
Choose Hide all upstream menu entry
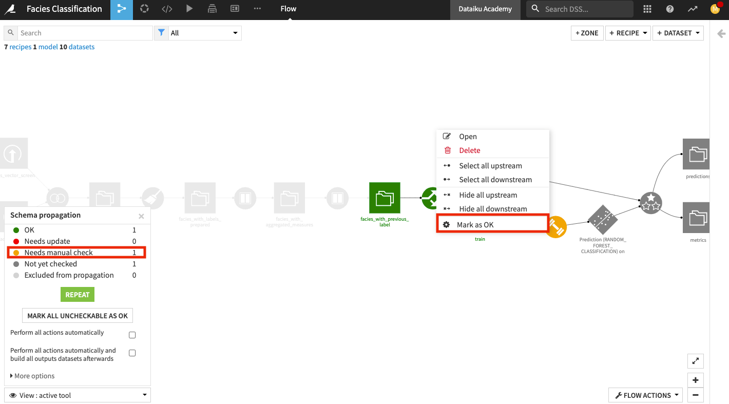pos(488,195)
